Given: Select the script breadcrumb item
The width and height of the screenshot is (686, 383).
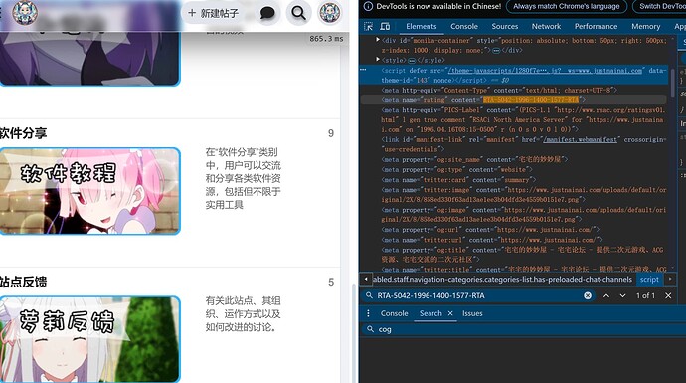Looking at the screenshot, I should point(649,280).
